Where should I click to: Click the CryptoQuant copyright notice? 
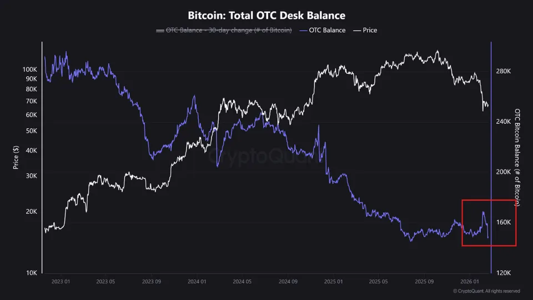click(x=486, y=291)
